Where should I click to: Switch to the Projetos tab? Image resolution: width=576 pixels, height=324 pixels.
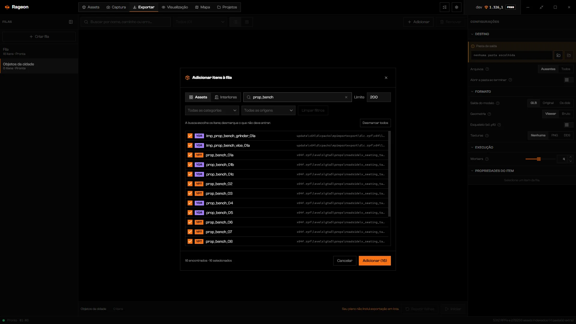227,7
